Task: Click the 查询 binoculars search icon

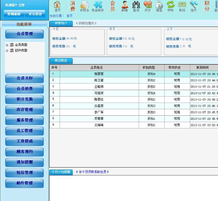Action: (x=136, y=6)
